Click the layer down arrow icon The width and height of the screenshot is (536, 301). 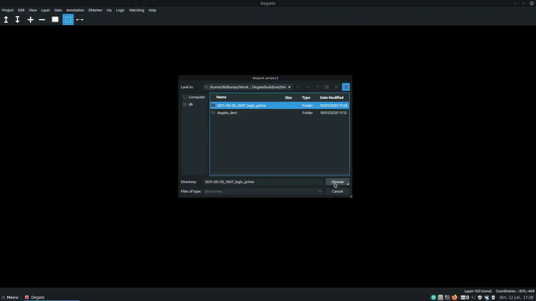coord(17,20)
